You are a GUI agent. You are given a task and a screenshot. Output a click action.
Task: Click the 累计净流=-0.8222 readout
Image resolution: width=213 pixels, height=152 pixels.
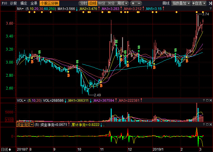85,125
